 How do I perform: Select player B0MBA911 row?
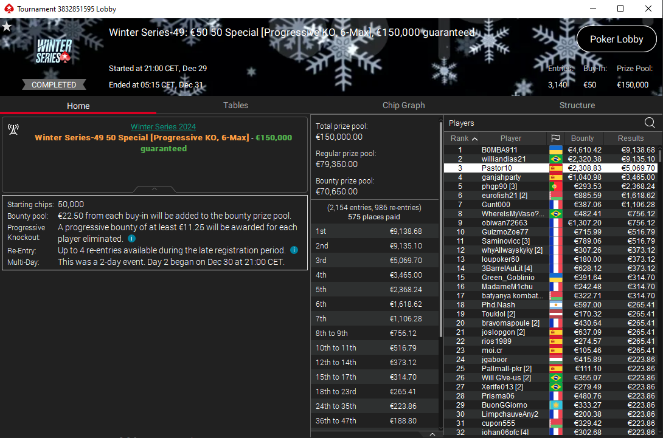pos(550,150)
